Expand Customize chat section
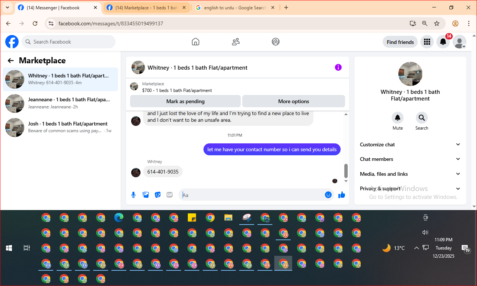Viewport: 477px width, 286px height. [x=410, y=144]
